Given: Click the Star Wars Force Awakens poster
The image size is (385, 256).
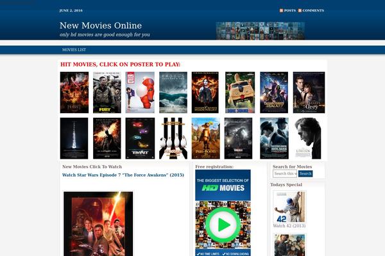Looking at the screenshot, I should point(98,223).
